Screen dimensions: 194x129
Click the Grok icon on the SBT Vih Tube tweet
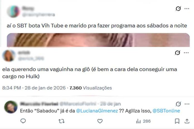(x=178, y=9)
